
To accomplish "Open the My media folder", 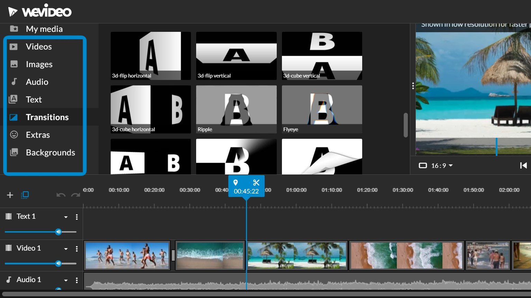I will 44,29.
